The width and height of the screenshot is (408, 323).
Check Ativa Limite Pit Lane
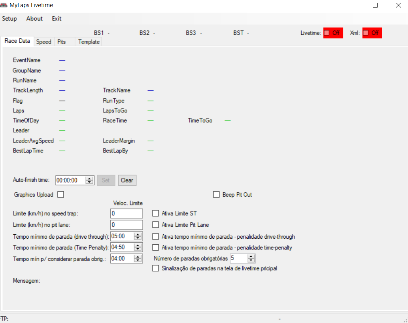155,224
